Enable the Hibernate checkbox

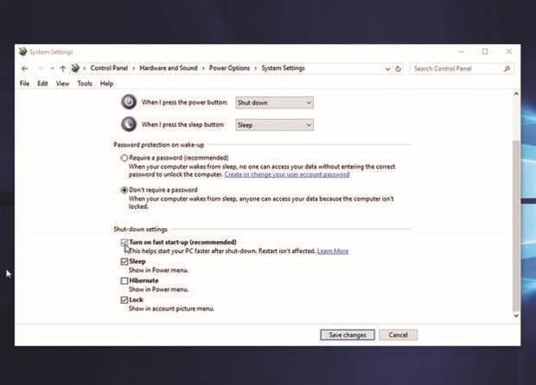click(124, 281)
